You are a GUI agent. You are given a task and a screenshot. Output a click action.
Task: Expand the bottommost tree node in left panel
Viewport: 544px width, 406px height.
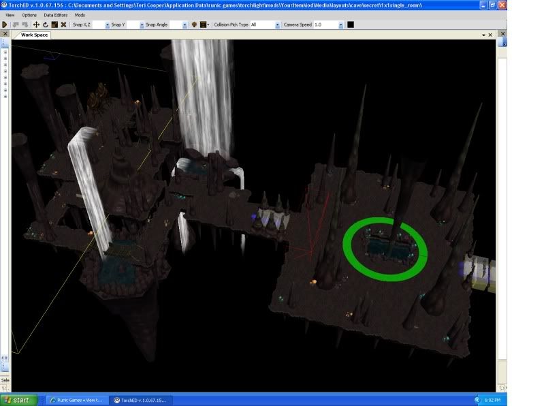(5, 97)
